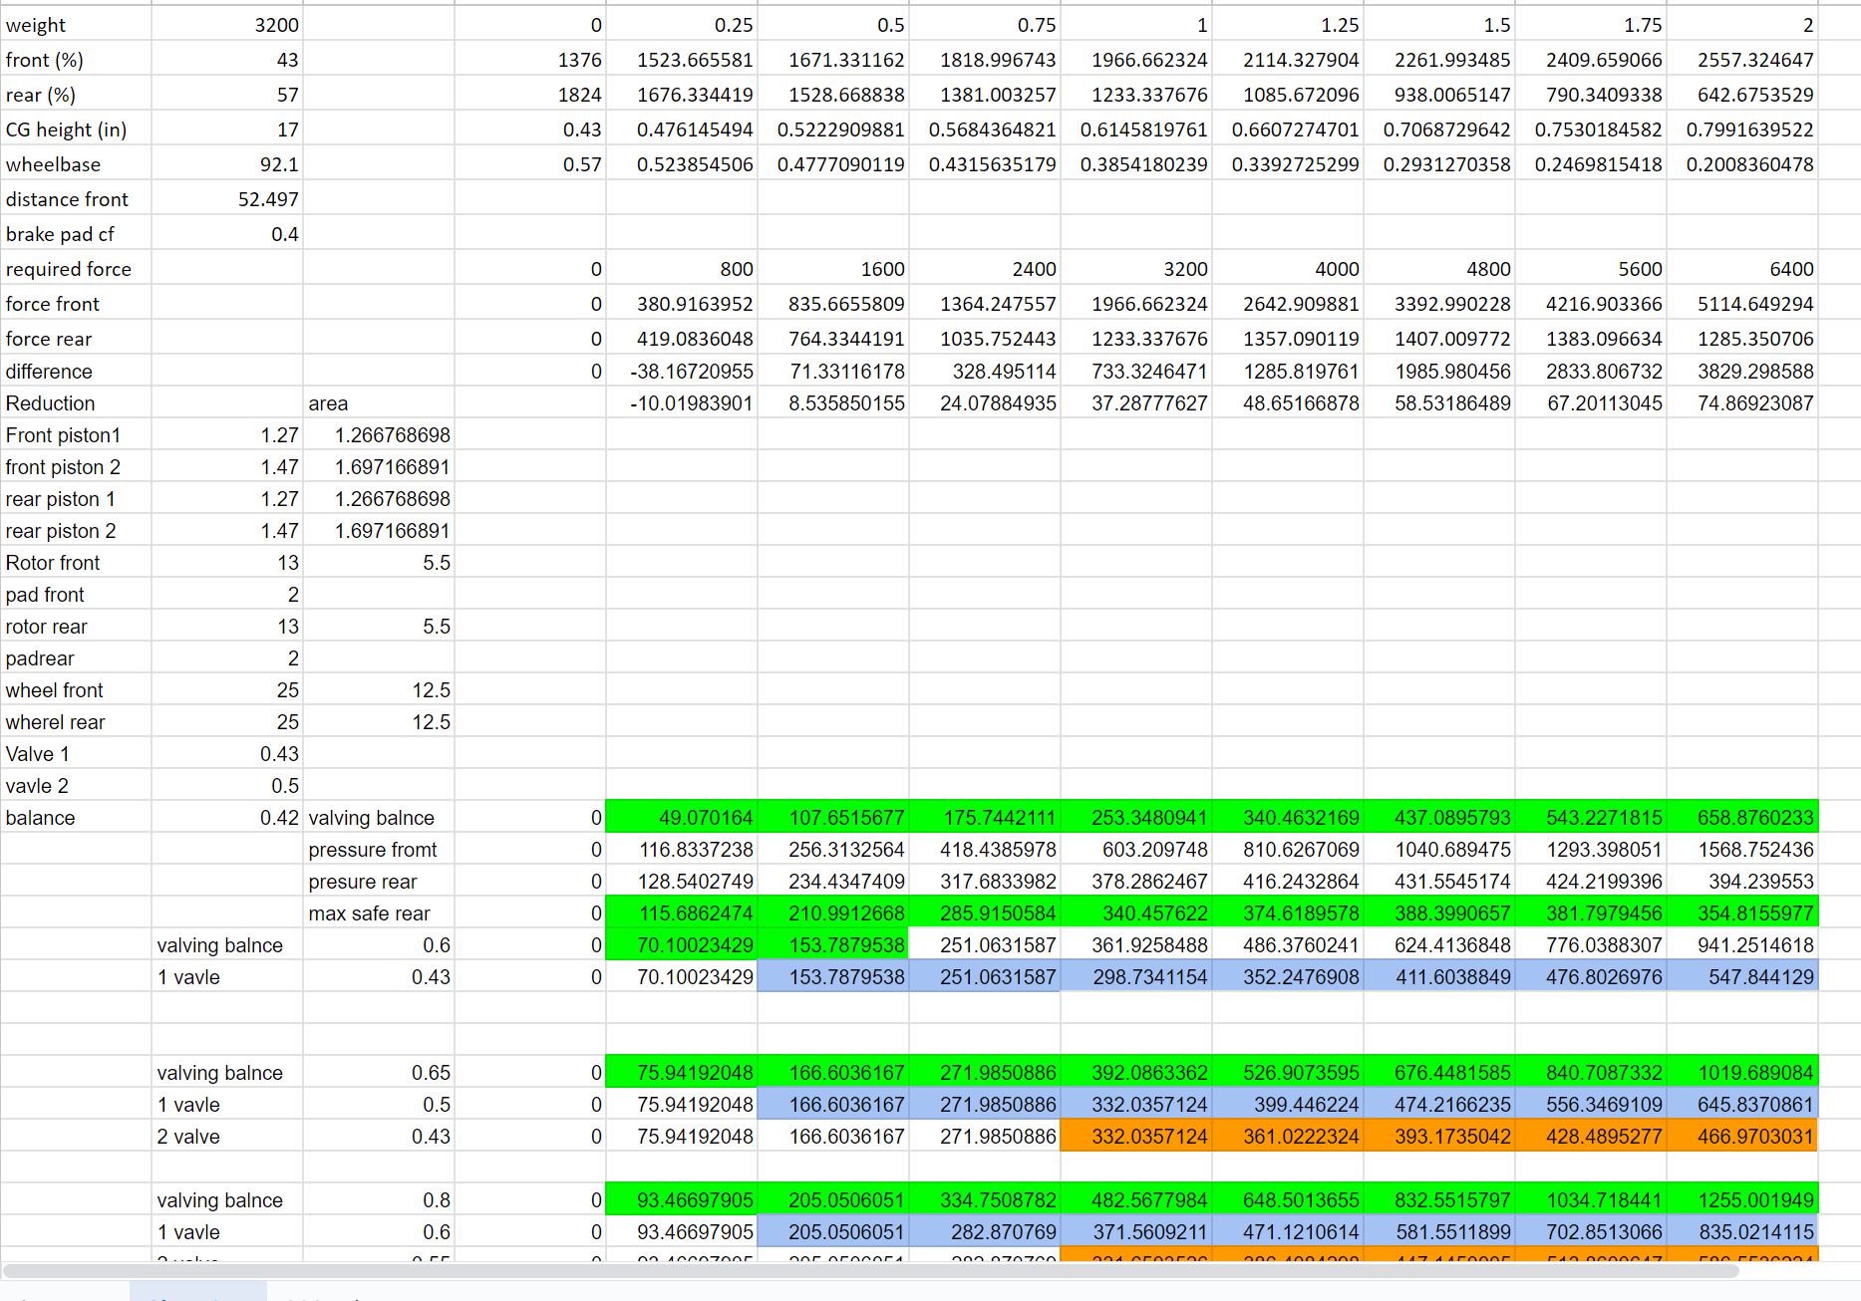The image size is (1861, 1301).
Task: Select the 'area' header cell
Action: coord(379,403)
